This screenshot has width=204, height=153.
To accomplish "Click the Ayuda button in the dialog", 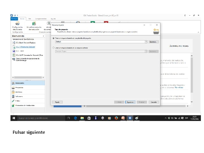I will pos(57,102).
